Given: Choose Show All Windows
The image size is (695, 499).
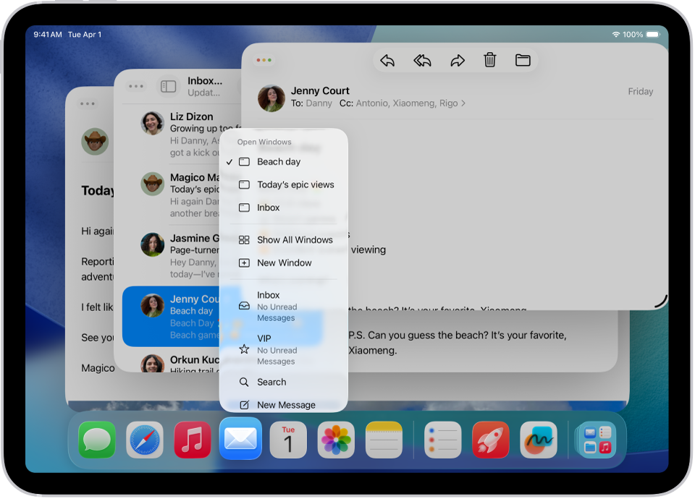Looking at the screenshot, I should coord(294,239).
